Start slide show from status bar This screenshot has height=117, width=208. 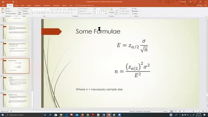click(x=184, y=111)
